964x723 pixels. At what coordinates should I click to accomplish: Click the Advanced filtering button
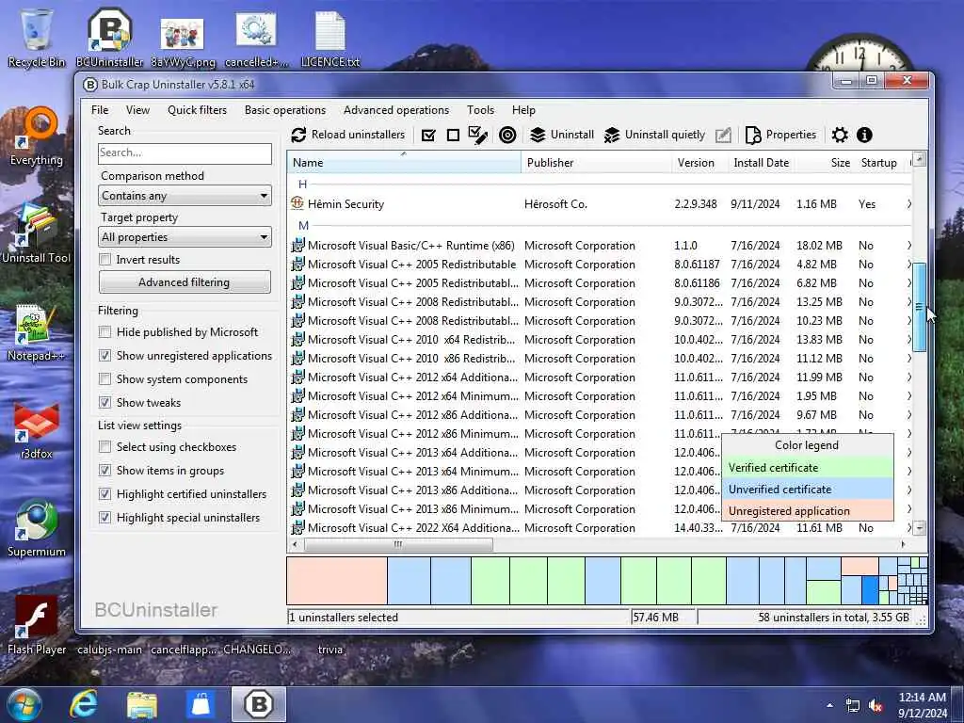coord(185,282)
